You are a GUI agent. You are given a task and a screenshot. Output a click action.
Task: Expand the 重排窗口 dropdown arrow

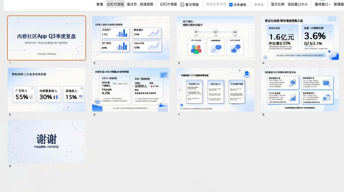330,4
